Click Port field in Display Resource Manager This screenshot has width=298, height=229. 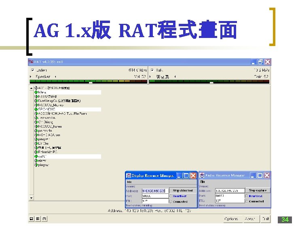(155, 196)
